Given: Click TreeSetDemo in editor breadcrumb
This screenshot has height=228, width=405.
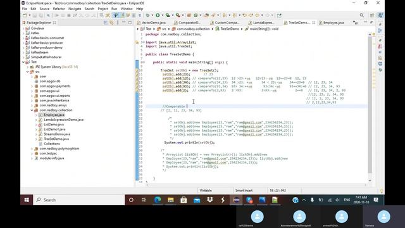Looking at the screenshot, I should (x=230, y=29).
